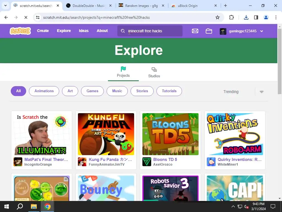282x212 pixels.
Task: Switch to the uBlock Origin tab
Action: point(194,6)
